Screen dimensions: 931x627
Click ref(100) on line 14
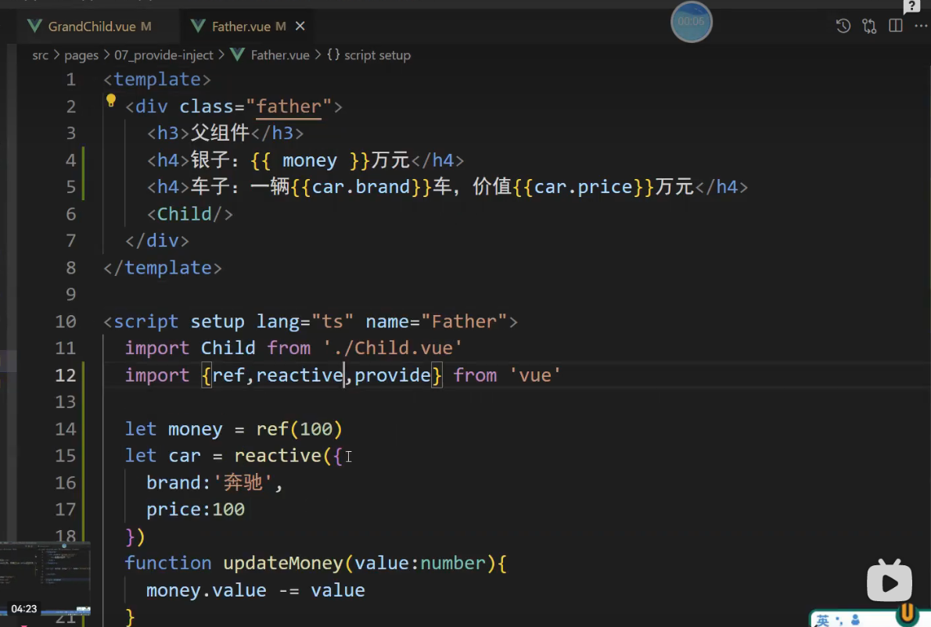click(x=299, y=429)
